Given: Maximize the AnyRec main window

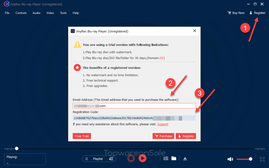Looking at the screenshot, I should point(255,4).
